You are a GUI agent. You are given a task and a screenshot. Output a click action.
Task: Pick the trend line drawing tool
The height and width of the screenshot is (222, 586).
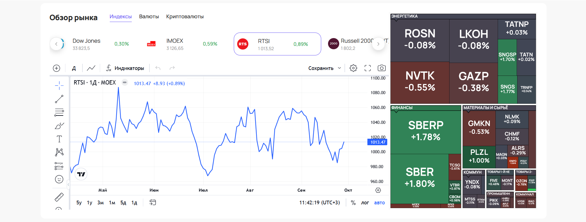point(59,99)
